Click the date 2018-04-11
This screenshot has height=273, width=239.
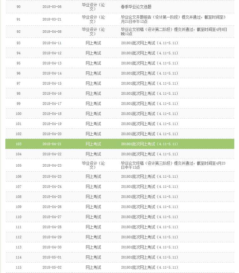(x=52, y=43)
